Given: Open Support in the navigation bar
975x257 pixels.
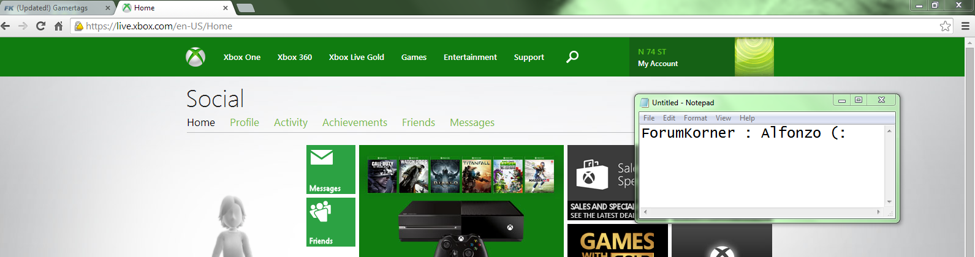Looking at the screenshot, I should 529,57.
